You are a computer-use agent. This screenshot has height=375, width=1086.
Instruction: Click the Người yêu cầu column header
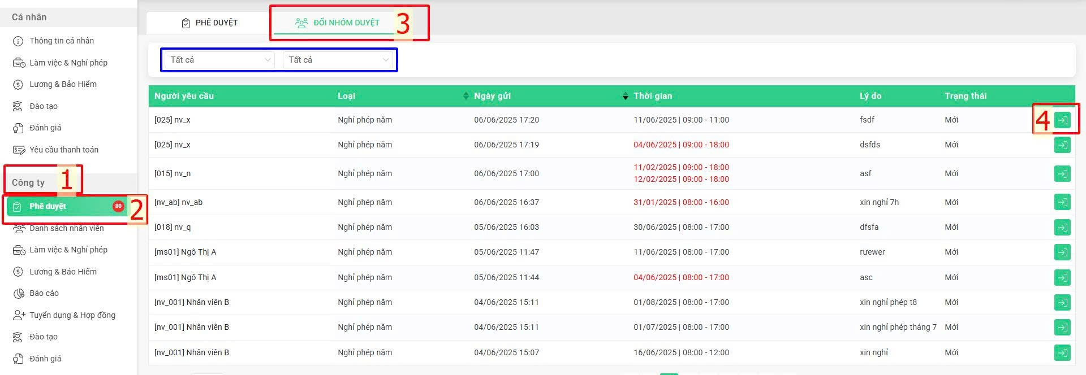point(184,96)
